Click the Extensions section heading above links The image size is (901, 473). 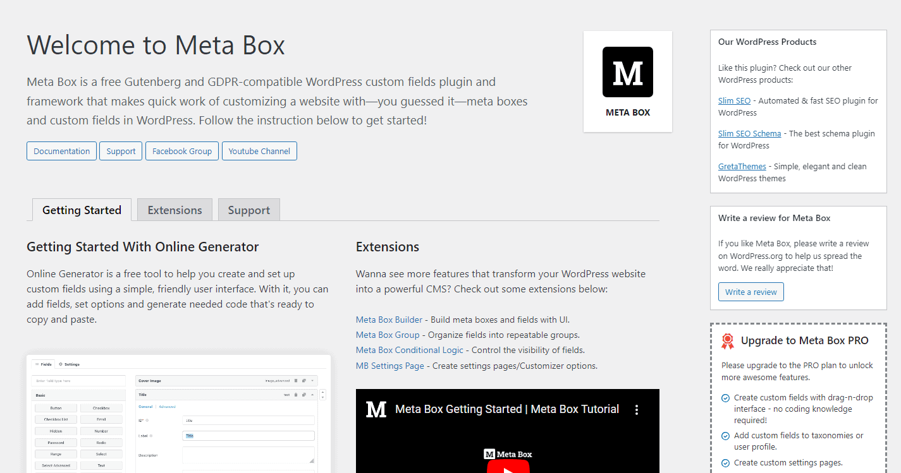(388, 247)
